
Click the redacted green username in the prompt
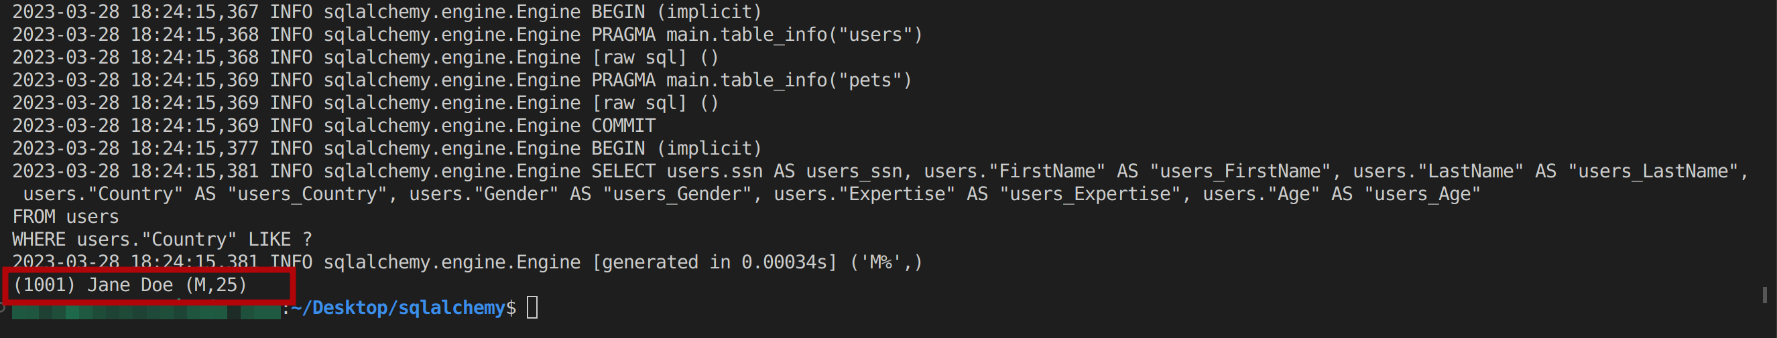click(x=145, y=311)
